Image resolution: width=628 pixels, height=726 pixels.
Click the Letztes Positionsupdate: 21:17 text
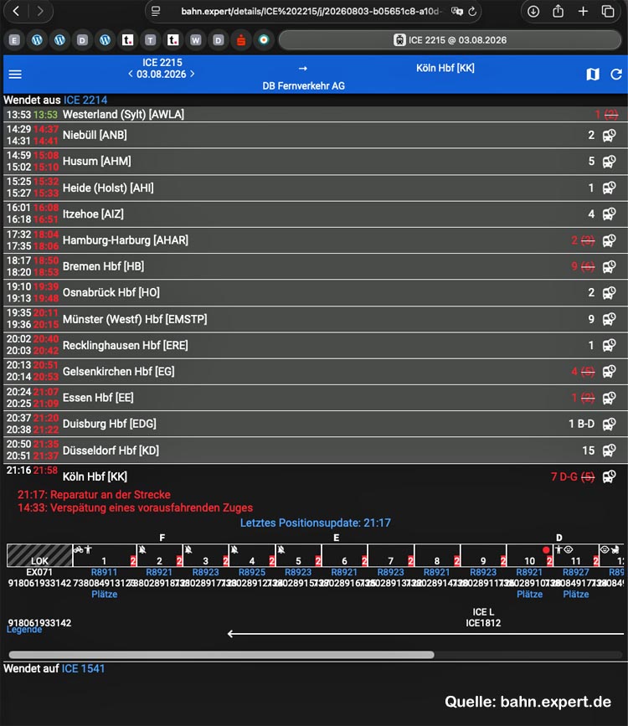316,523
